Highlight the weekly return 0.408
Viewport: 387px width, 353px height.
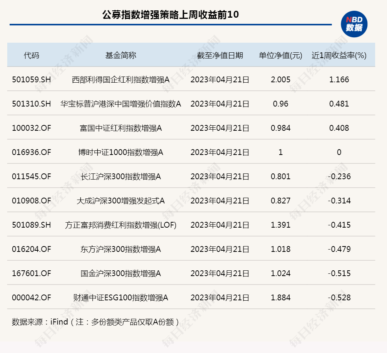339,128
